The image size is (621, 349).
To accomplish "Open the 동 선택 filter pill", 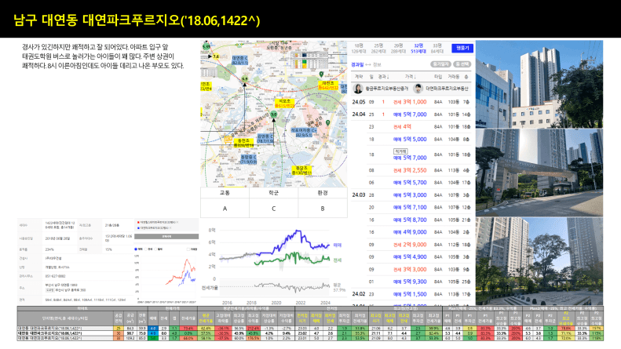I will click(x=462, y=64).
